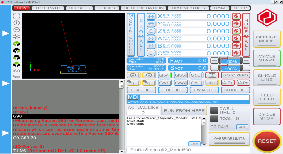The image size is (283, 154).
Task: Click the RUN FROM HERE button
Action: tap(184, 110)
